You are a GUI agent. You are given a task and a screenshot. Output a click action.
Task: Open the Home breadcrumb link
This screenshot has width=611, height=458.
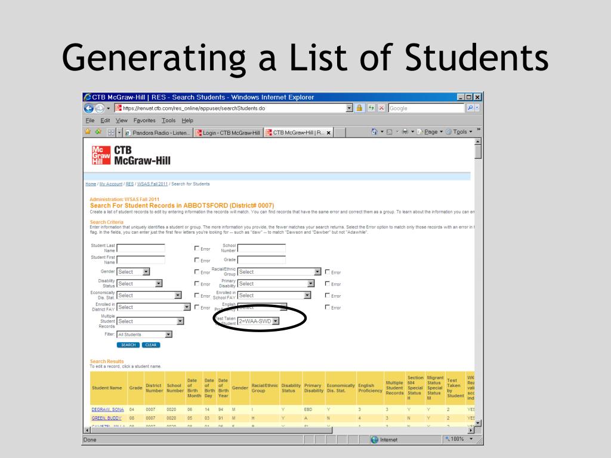(x=91, y=184)
